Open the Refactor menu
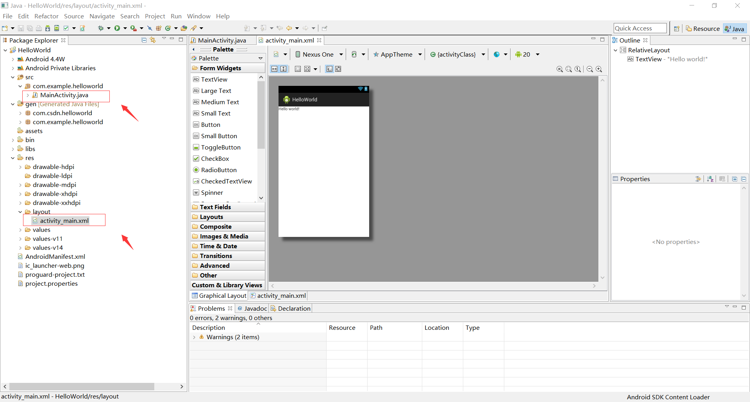Viewport: 750px width, 402px height. (x=46, y=16)
